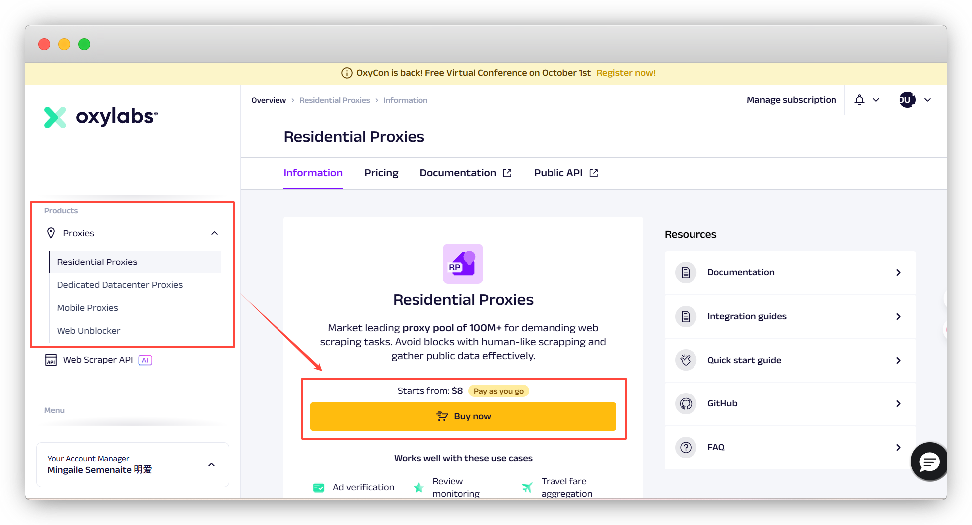Open the Integration guides resource

[790, 316]
